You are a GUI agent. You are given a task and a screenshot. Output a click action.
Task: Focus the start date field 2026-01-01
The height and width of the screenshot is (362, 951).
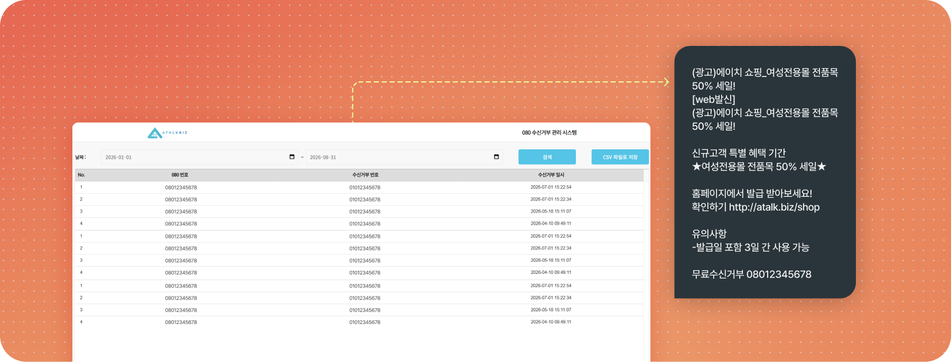point(200,157)
